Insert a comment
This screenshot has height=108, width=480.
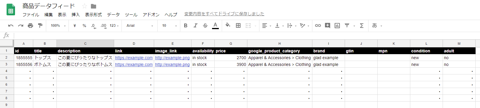(327, 26)
